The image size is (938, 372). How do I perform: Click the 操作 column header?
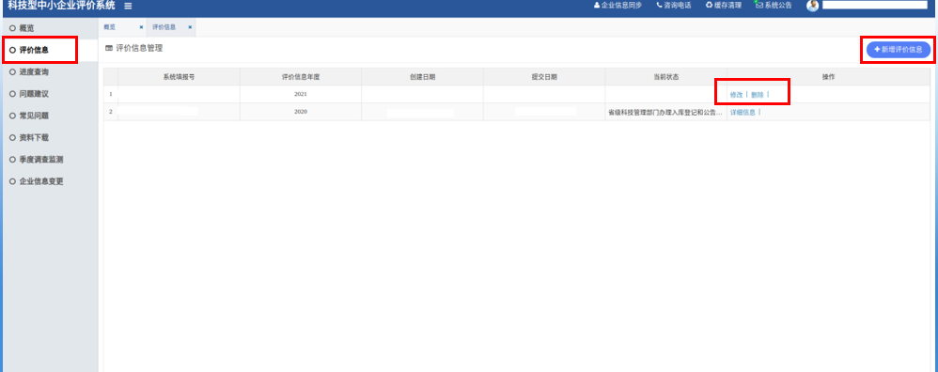click(829, 77)
